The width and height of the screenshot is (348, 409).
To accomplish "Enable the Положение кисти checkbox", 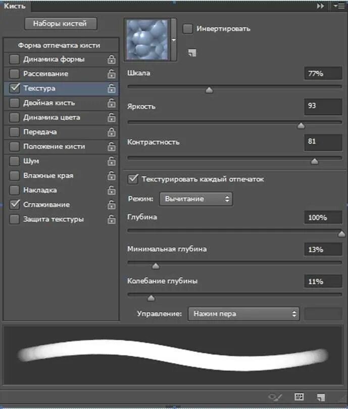I will coord(14,147).
